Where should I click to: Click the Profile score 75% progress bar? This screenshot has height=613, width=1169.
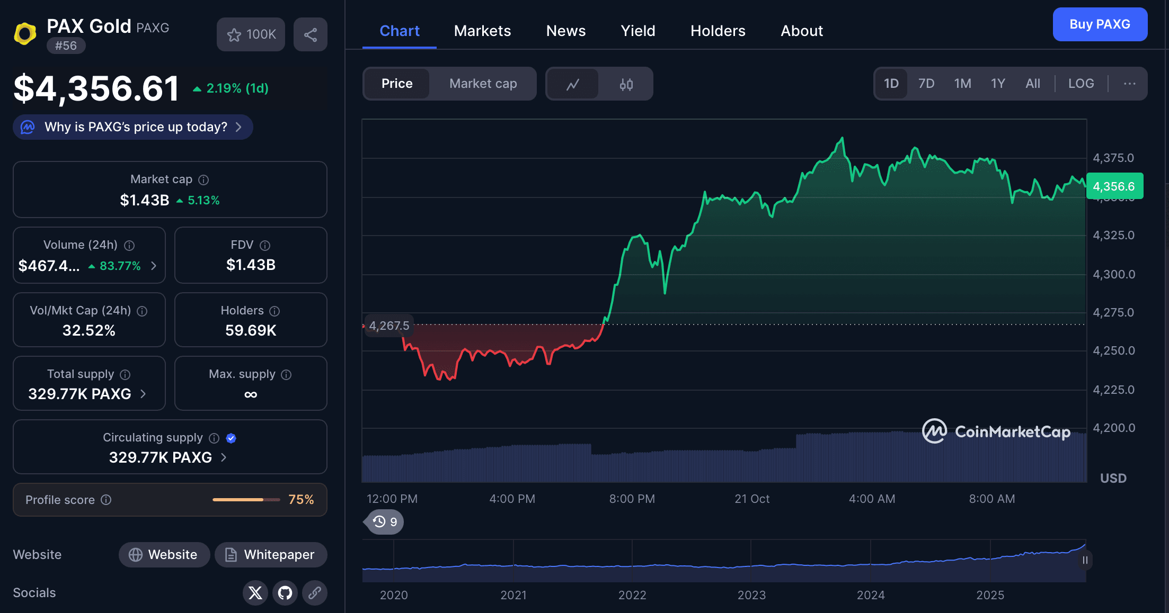[245, 499]
